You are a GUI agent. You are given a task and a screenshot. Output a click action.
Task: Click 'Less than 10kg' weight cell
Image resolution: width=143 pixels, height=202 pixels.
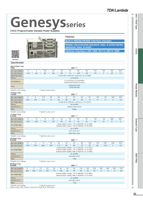tap(74, 133)
